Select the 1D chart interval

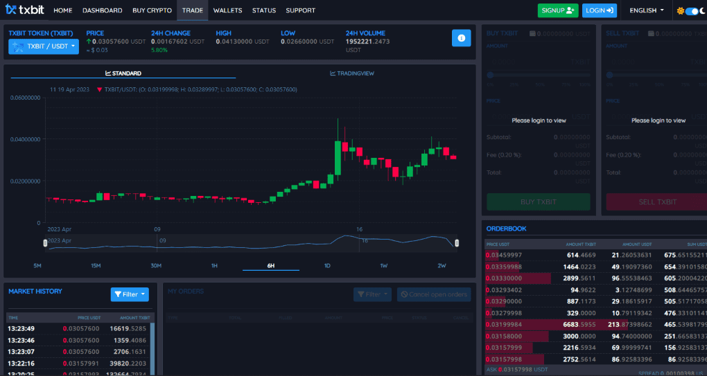(327, 266)
